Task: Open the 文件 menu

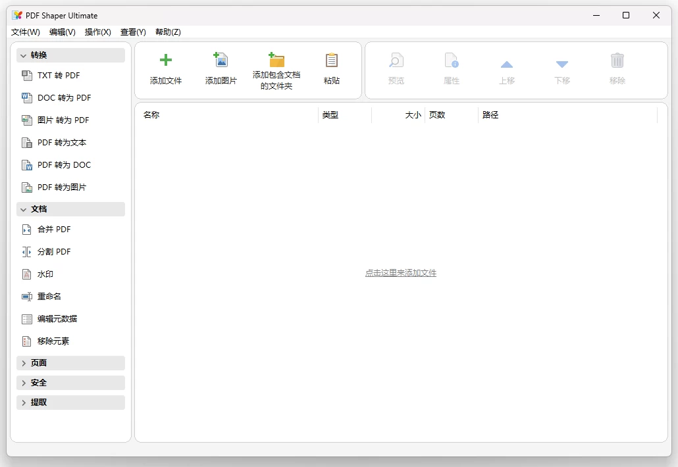Action: (x=24, y=32)
